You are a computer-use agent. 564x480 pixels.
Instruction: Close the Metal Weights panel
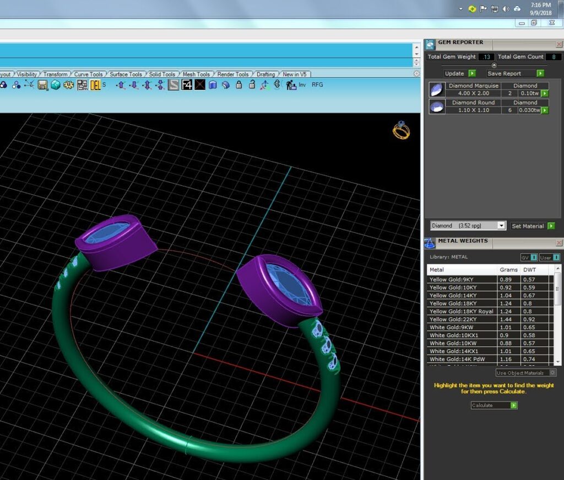coord(559,243)
